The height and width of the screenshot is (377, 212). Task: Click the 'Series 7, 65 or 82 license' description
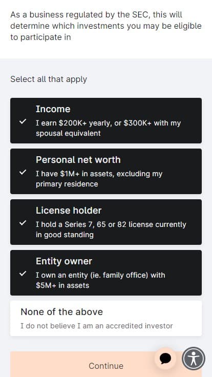tap(111, 229)
